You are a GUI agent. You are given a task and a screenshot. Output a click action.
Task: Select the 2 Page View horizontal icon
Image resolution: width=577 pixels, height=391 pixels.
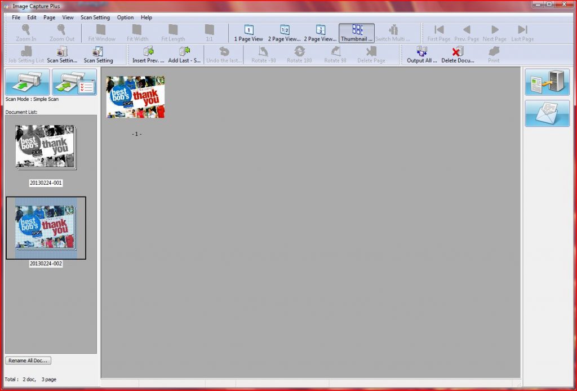285,30
